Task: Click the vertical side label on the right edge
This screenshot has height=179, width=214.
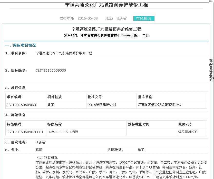Action: (211, 70)
